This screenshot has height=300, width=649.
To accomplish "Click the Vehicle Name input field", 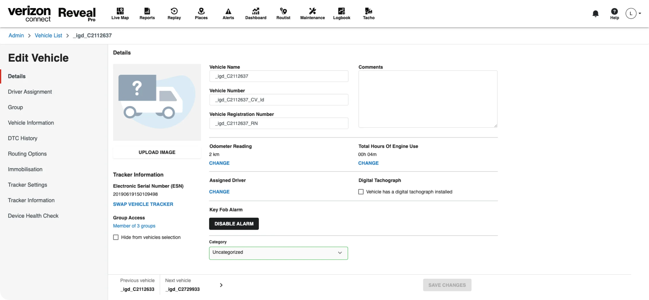I will (x=279, y=76).
